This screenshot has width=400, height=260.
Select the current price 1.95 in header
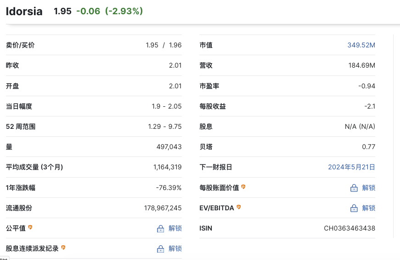tap(62, 11)
